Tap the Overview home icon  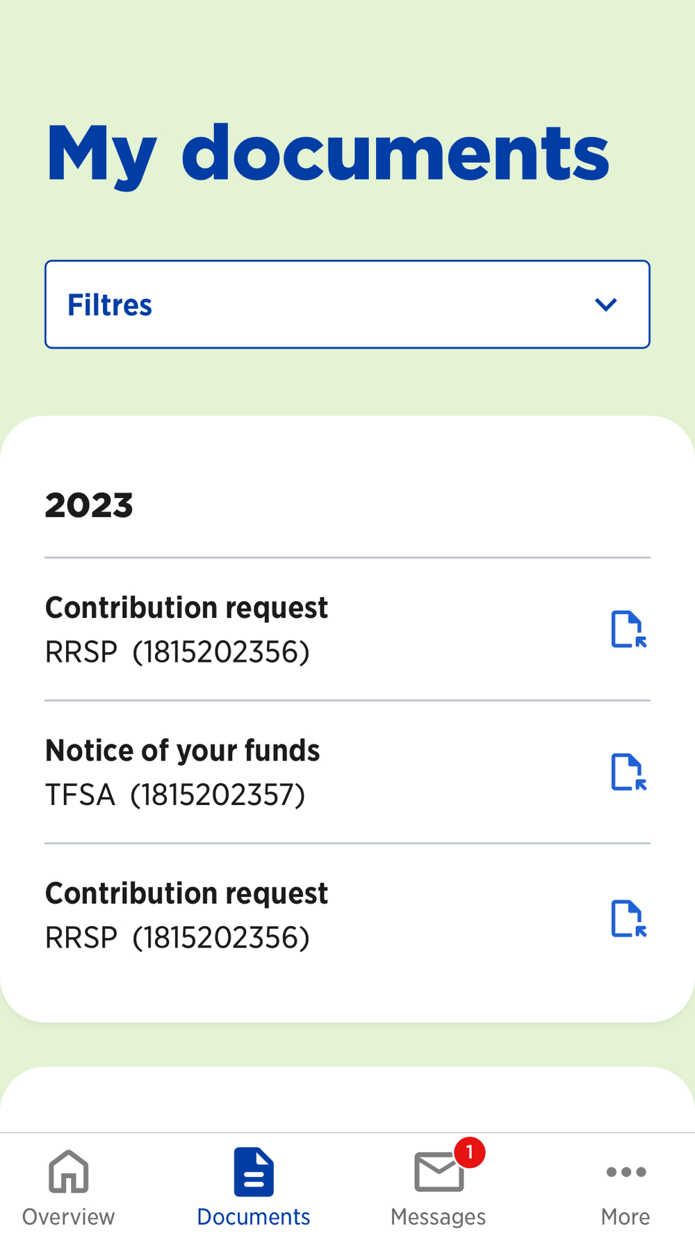[69, 1172]
